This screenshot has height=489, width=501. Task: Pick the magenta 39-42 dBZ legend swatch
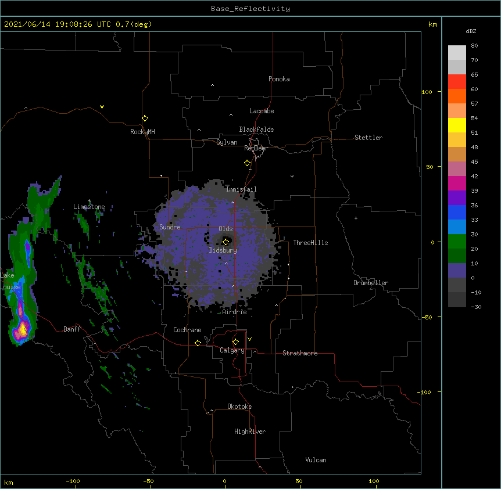point(457,183)
